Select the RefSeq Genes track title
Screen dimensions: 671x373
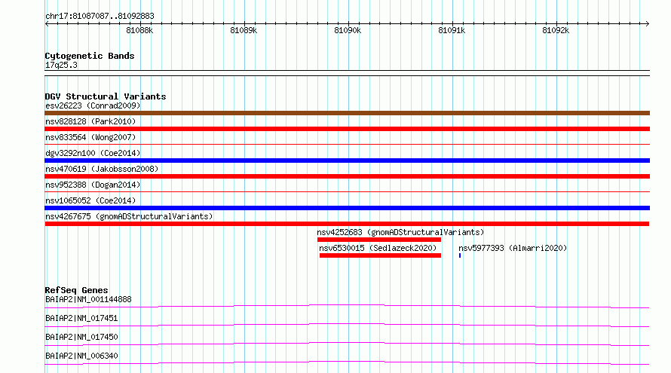click(x=76, y=290)
